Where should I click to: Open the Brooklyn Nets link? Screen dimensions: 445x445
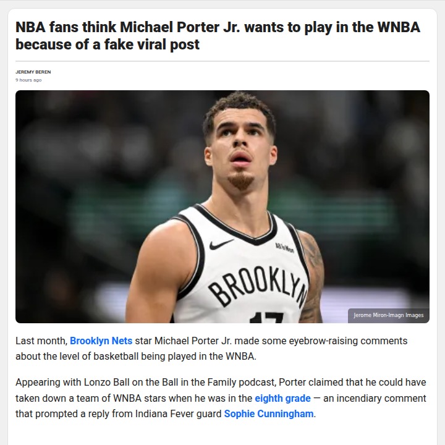(101, 341)
